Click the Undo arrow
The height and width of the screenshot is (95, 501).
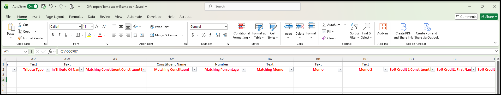pos(51,6)
